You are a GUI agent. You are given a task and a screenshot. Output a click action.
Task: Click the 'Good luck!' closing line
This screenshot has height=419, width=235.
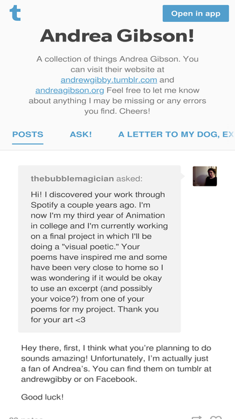pos(43,397)
